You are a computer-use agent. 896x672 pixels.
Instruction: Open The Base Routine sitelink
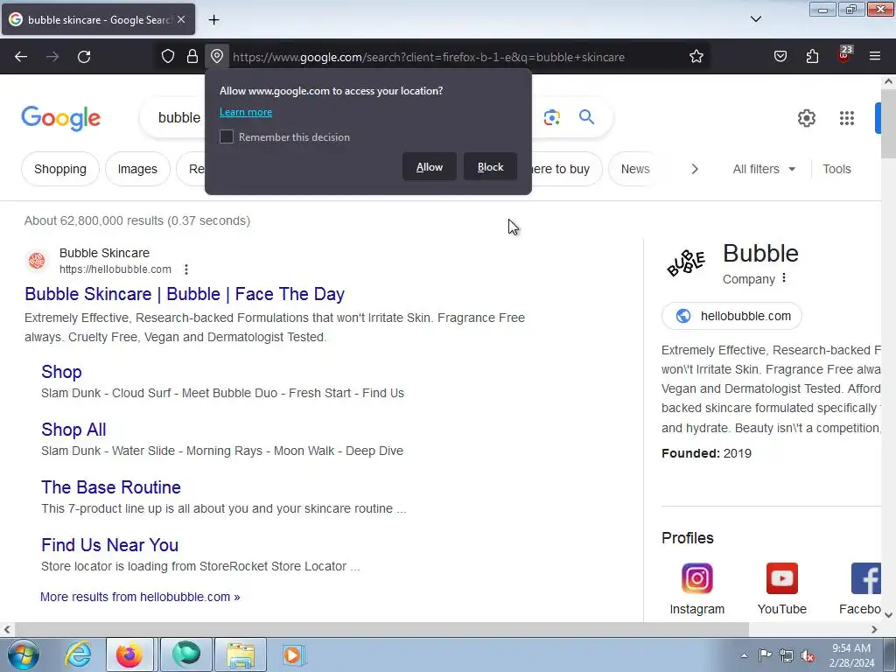coord(111,487)
